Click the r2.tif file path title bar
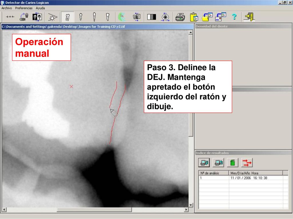 98,27
